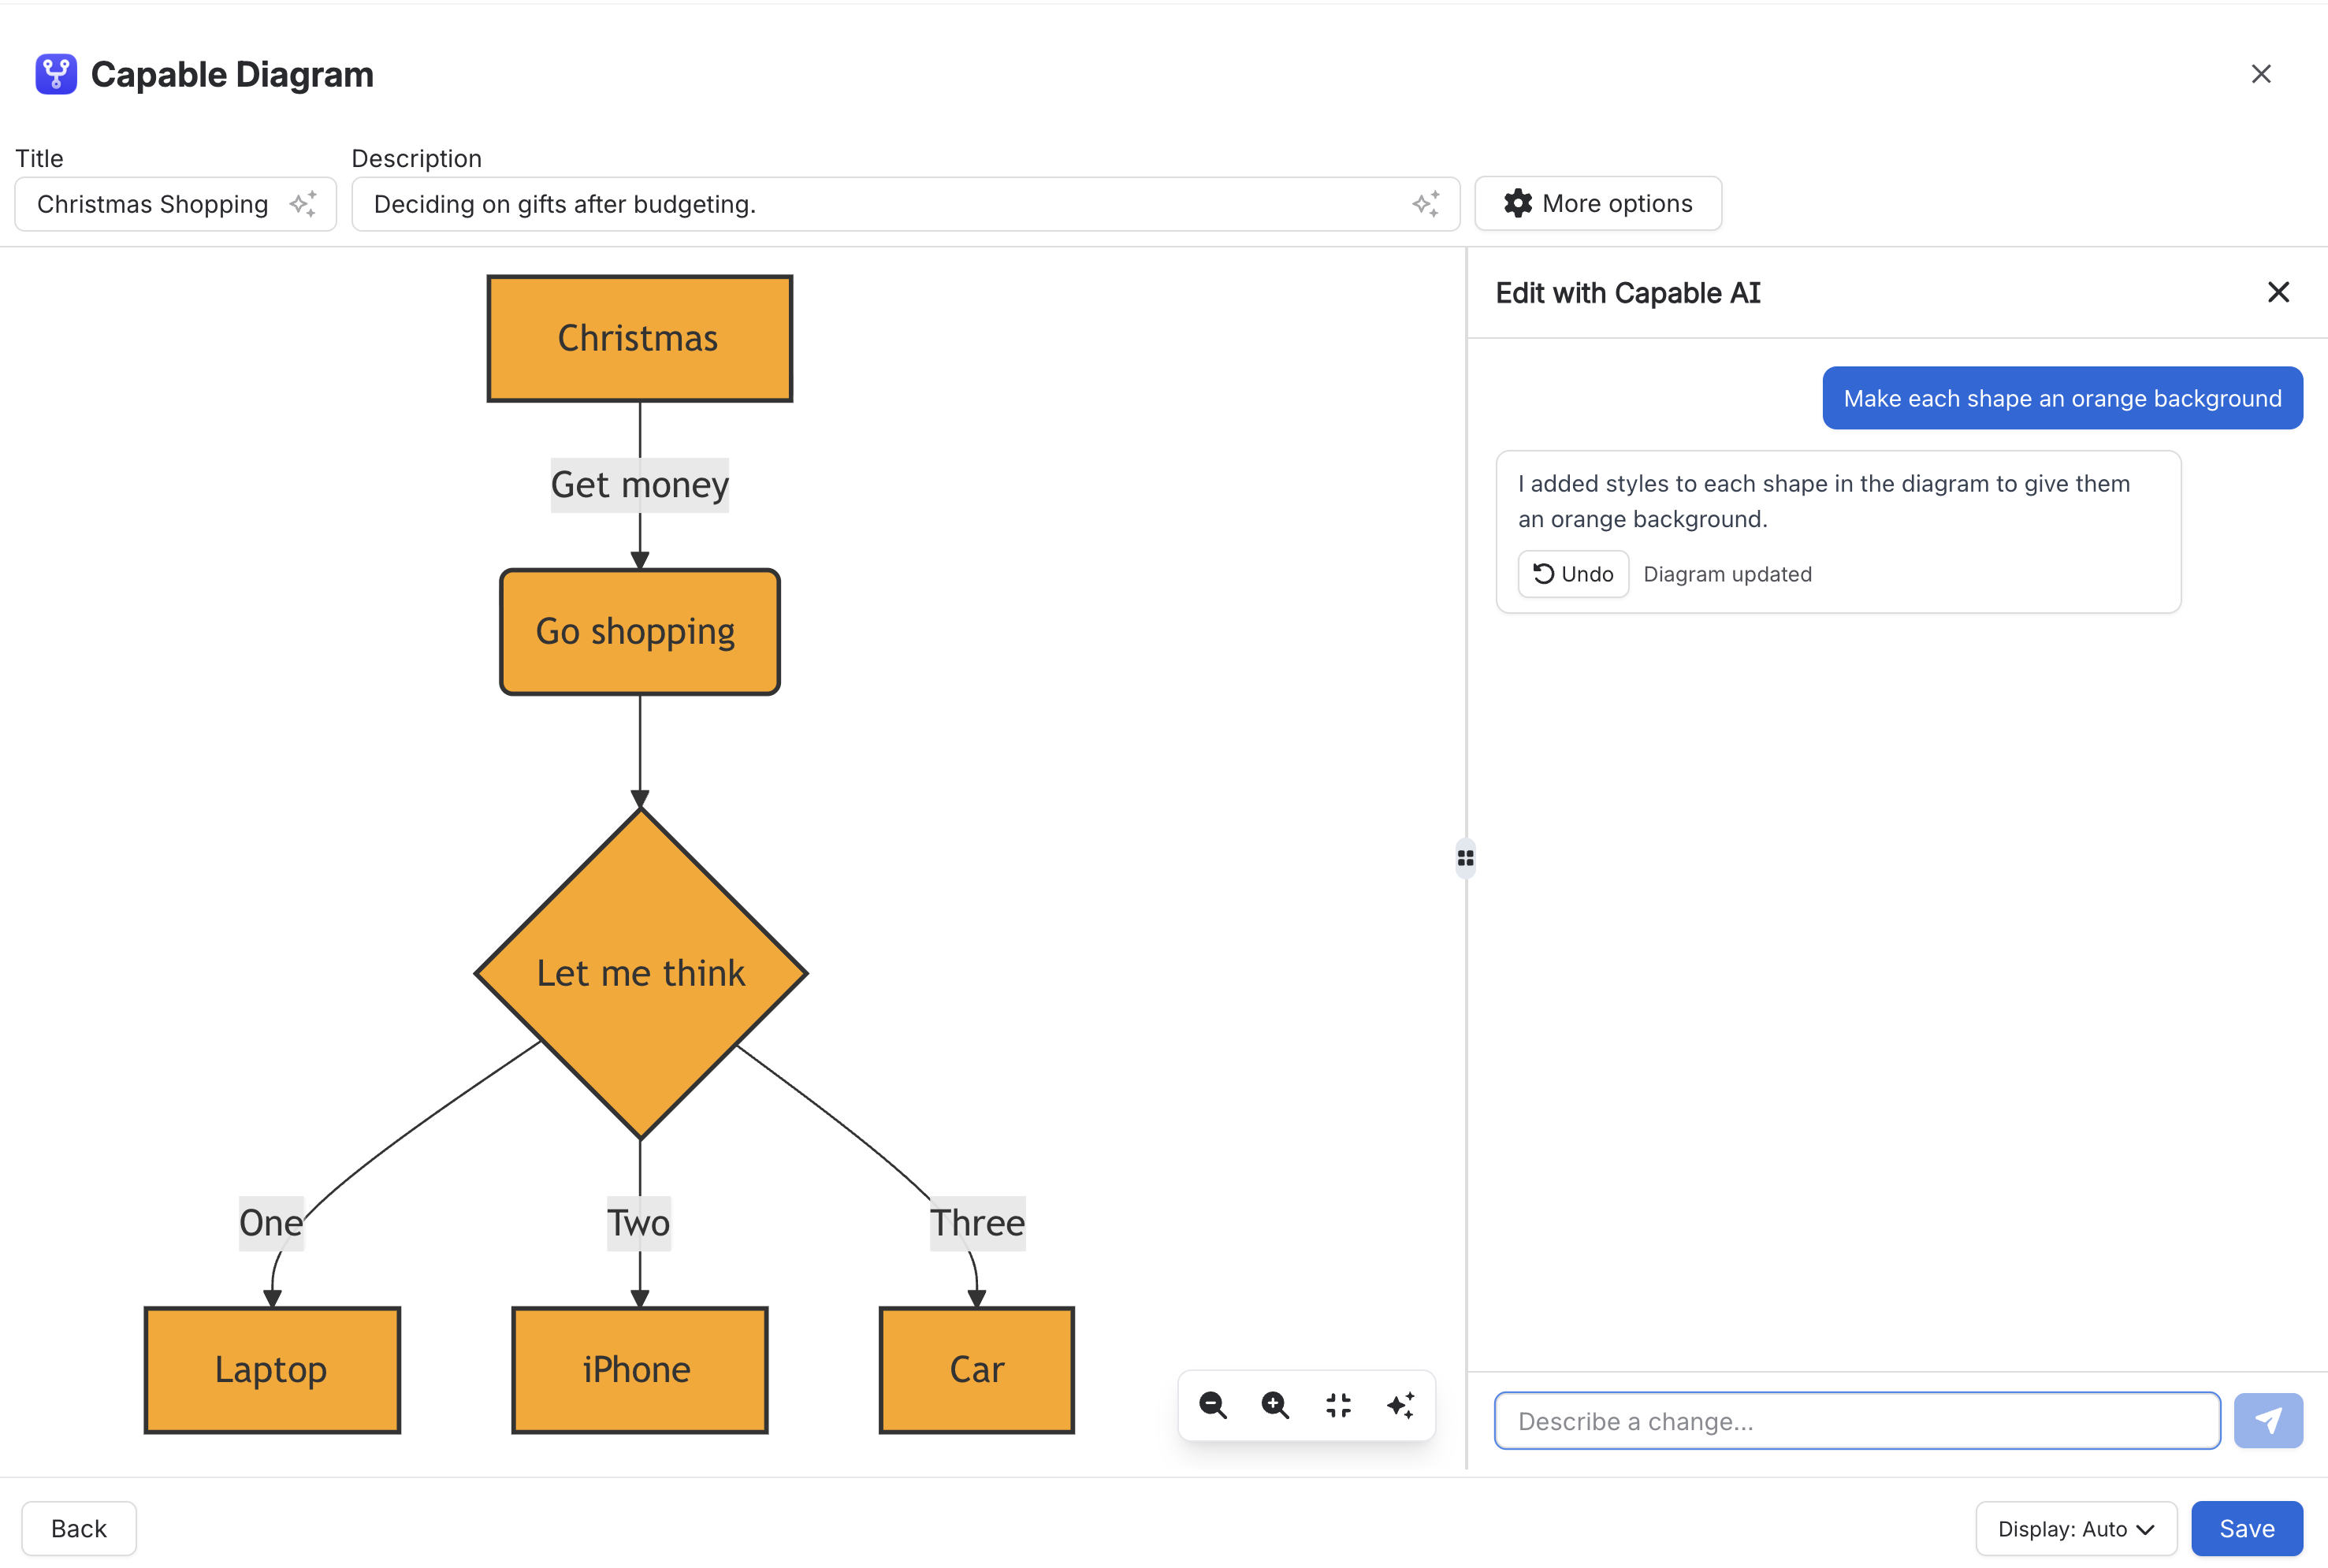
Task: Click the zoom in magnifier icon
Action: 1275,1405
